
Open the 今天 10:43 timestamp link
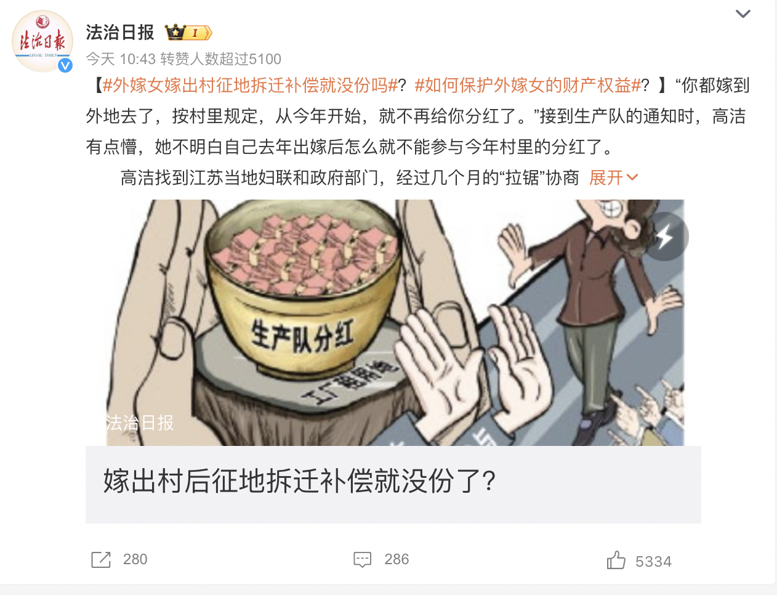(x=121, y=59)
